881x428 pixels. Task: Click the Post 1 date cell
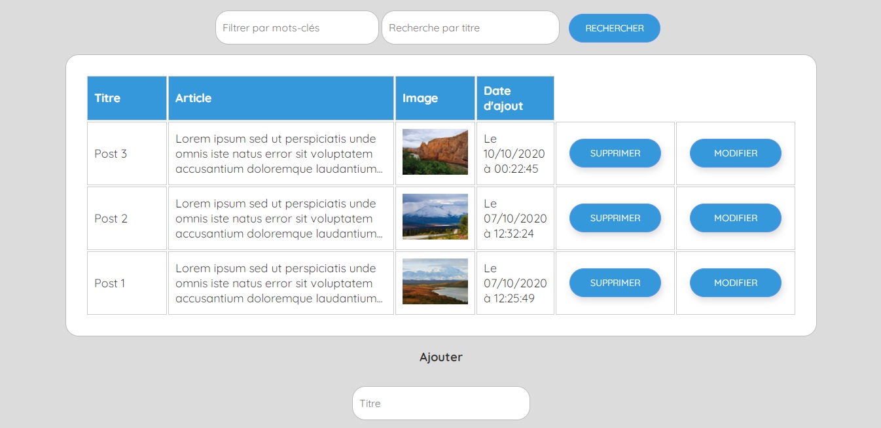(x=515, y=283)
